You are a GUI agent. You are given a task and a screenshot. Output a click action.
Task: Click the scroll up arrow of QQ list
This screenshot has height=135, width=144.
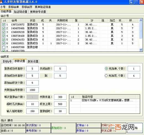[x=141, y=20]
